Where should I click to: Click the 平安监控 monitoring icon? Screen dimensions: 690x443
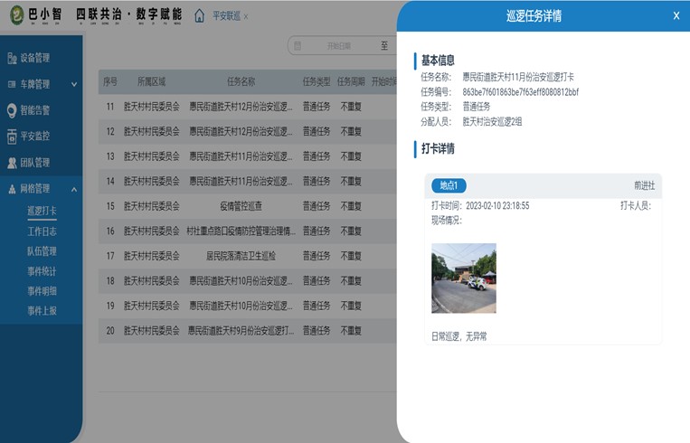coord(12,137)
